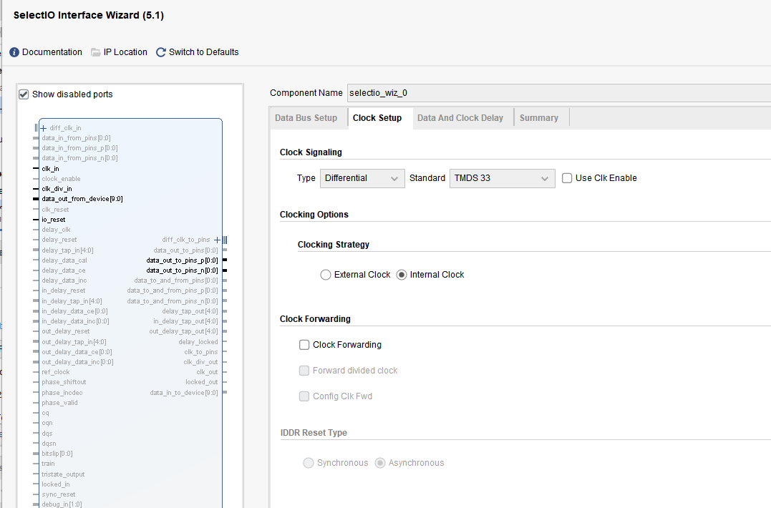Toggle the Show disabled ports checkbox

click(x=24, y=94)
